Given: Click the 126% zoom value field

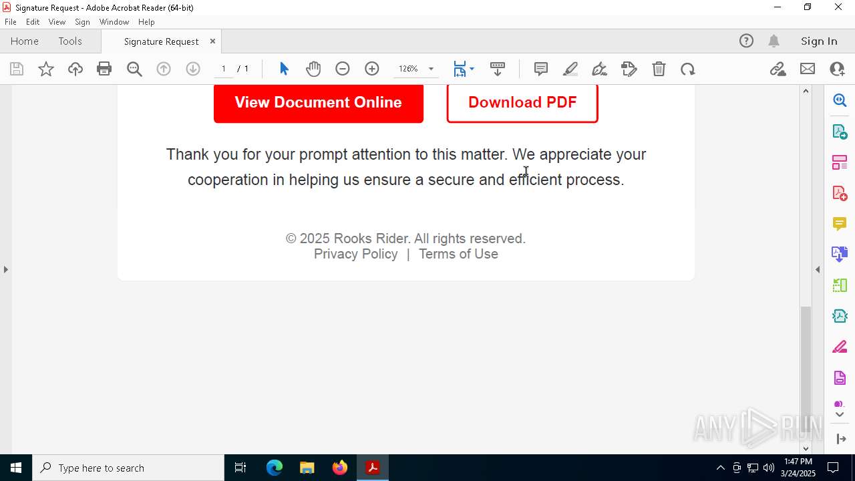Looking at the screenshot, I should [408, 69].
